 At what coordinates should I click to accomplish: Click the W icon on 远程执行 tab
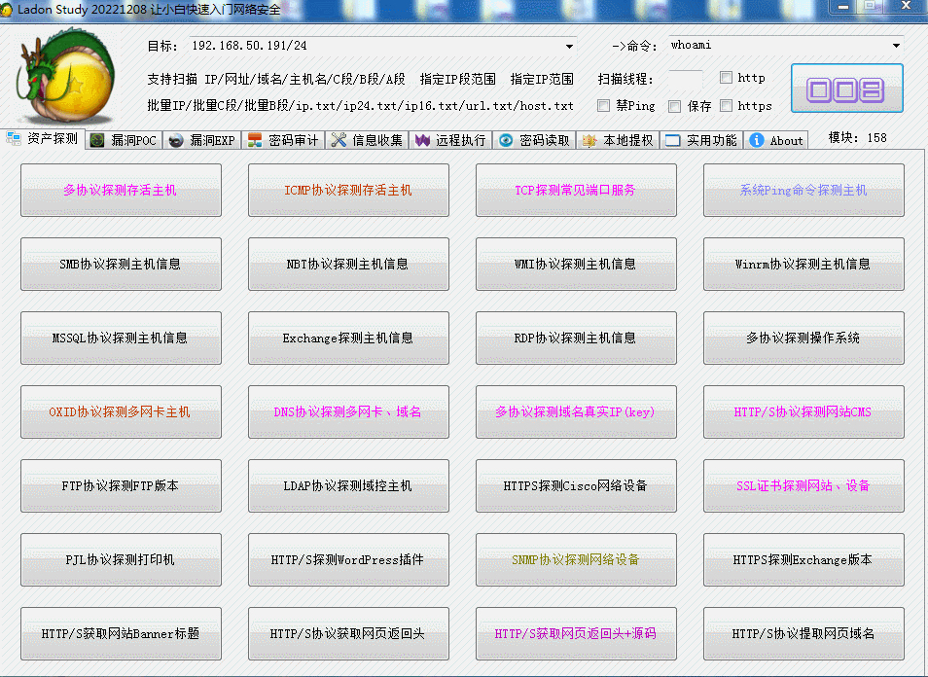pyautogui.click(x=420, y=138)
